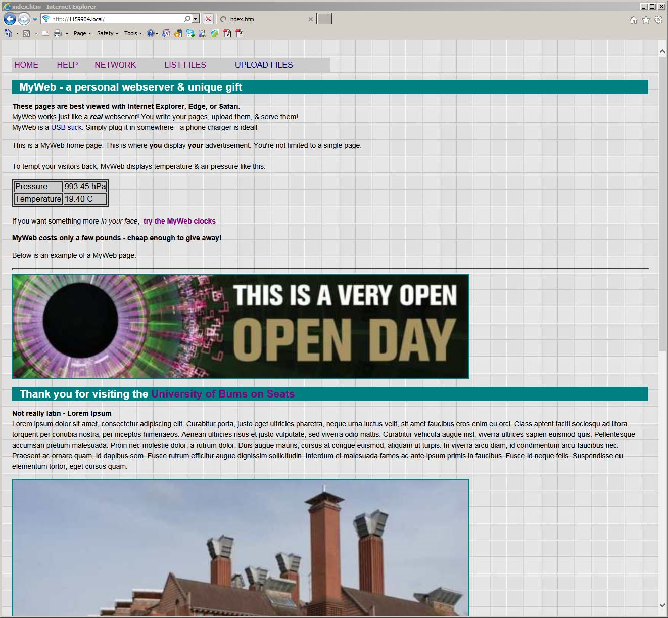Click the Forward navigation arrow
668x618 pixels.
[x=23, y=19]
